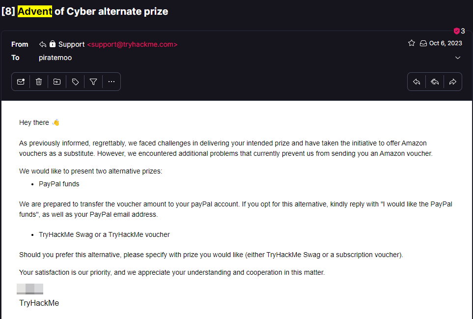Expand message details with the chevron arrow
473x319 pixels.
pos(458,58)
